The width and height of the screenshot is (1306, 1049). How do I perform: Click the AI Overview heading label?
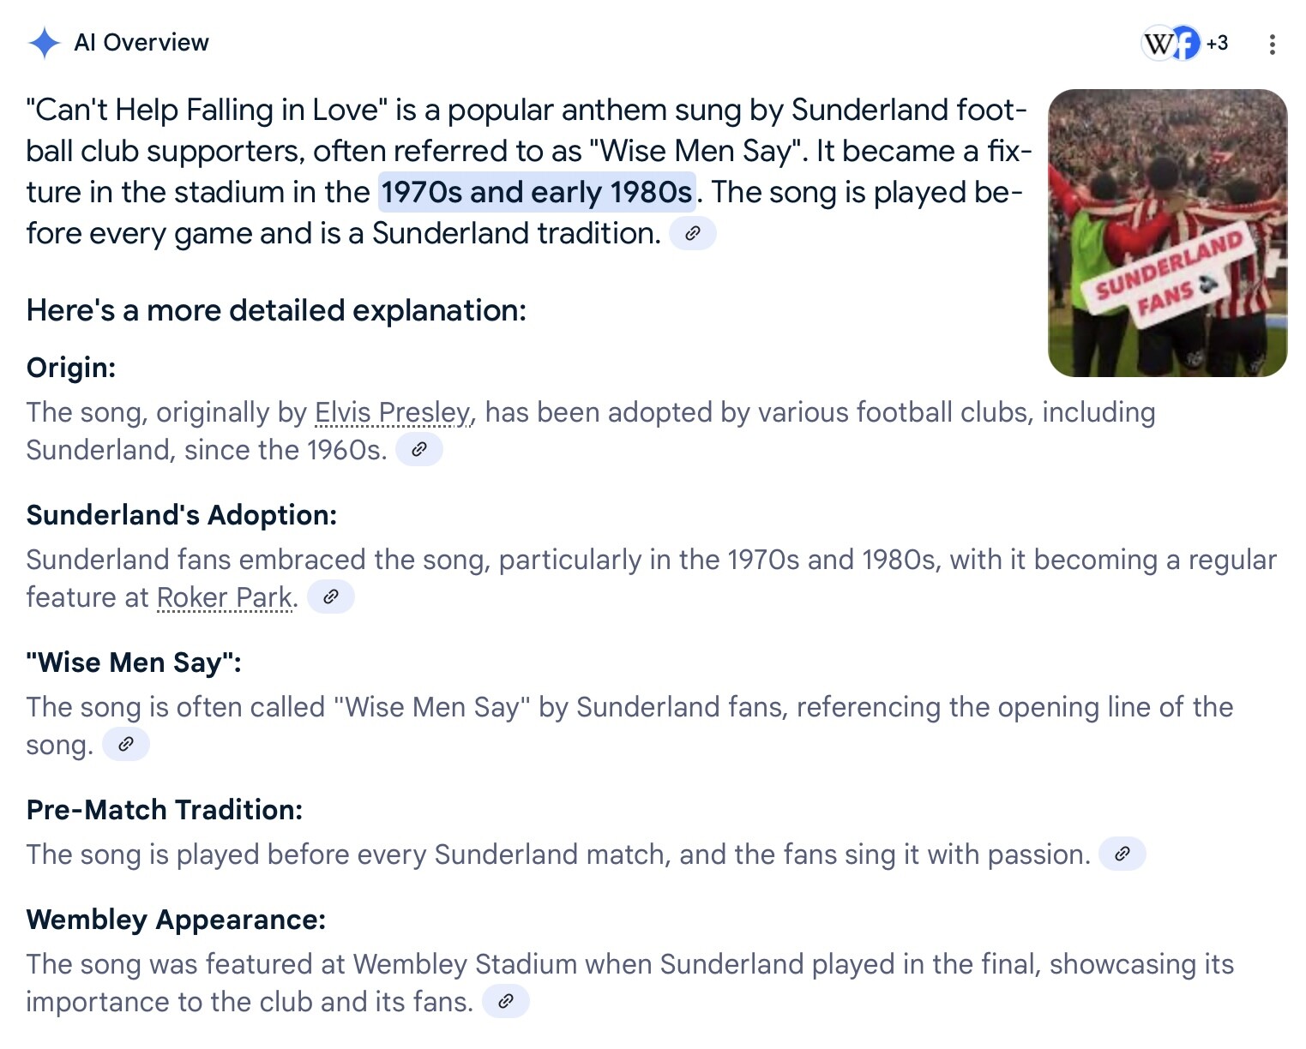coord(141,43)
